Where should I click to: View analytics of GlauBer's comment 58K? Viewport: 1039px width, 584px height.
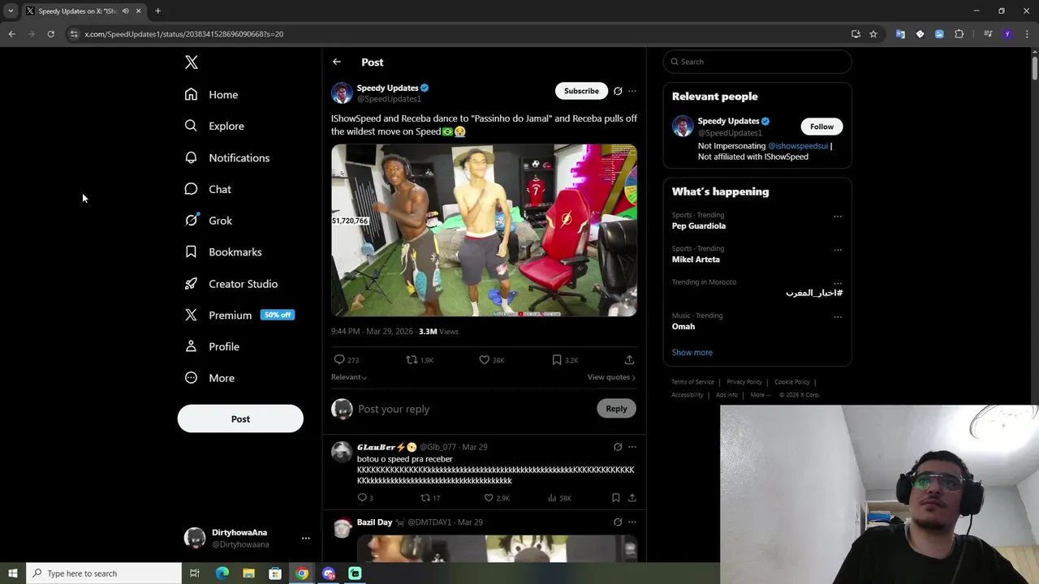click(560, 497)
